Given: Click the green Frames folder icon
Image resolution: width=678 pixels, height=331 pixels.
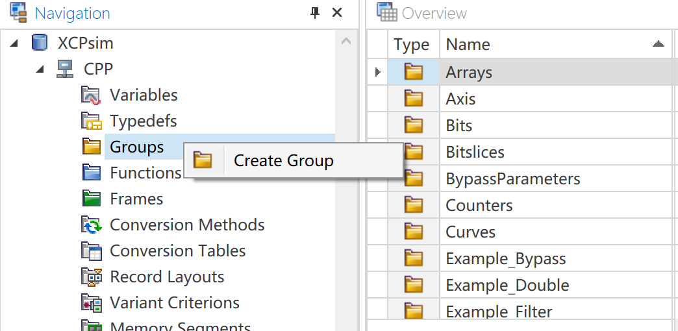Looking at the screenshot, I should (92, 199).
